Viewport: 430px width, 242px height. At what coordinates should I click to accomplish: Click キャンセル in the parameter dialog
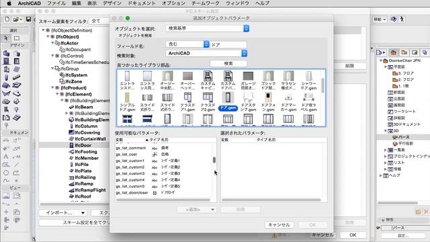click(279, 225)
